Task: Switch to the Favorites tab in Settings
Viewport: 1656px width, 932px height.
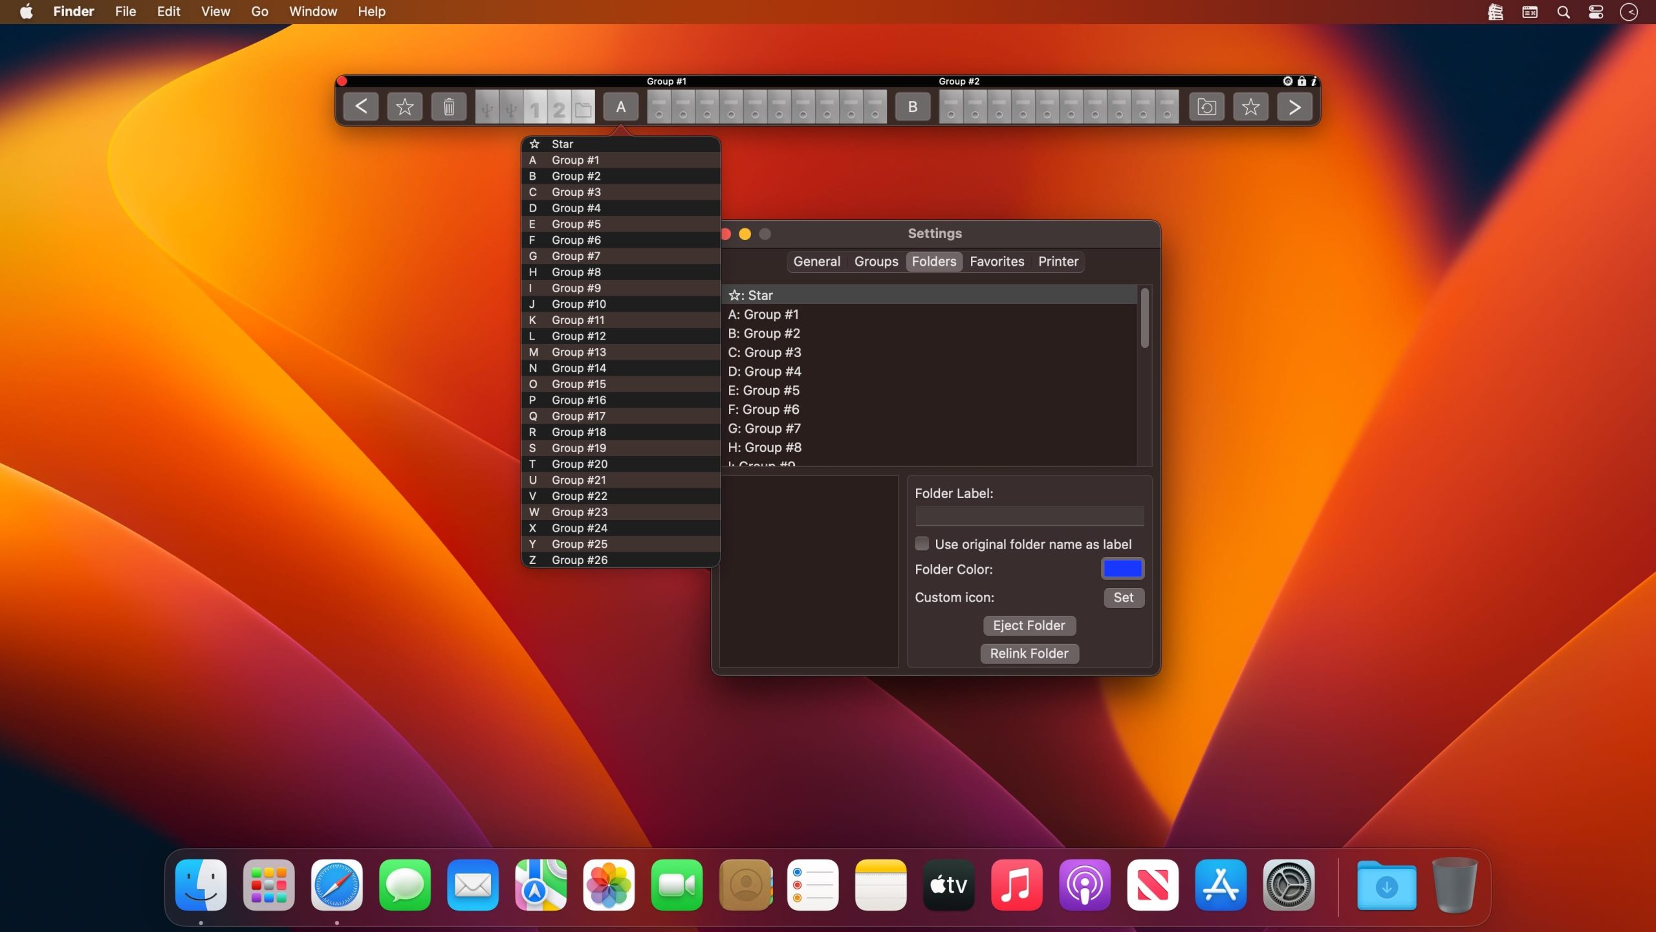Action: (x=997, y=261)
